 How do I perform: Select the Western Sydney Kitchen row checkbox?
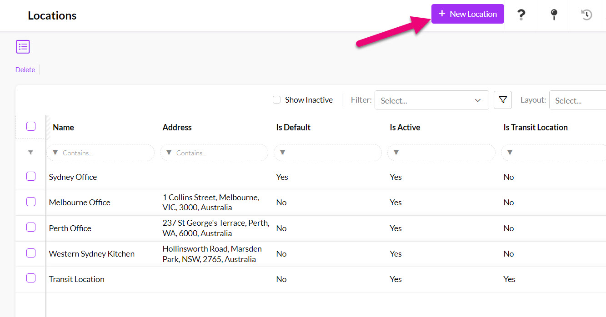31,253
